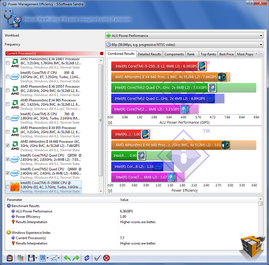Open the bar chart icon's dropdown arrow

click(x=47, y=258)
